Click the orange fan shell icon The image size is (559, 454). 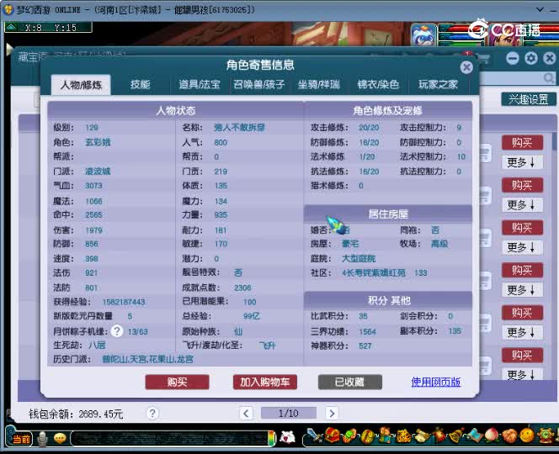(510, 436)
